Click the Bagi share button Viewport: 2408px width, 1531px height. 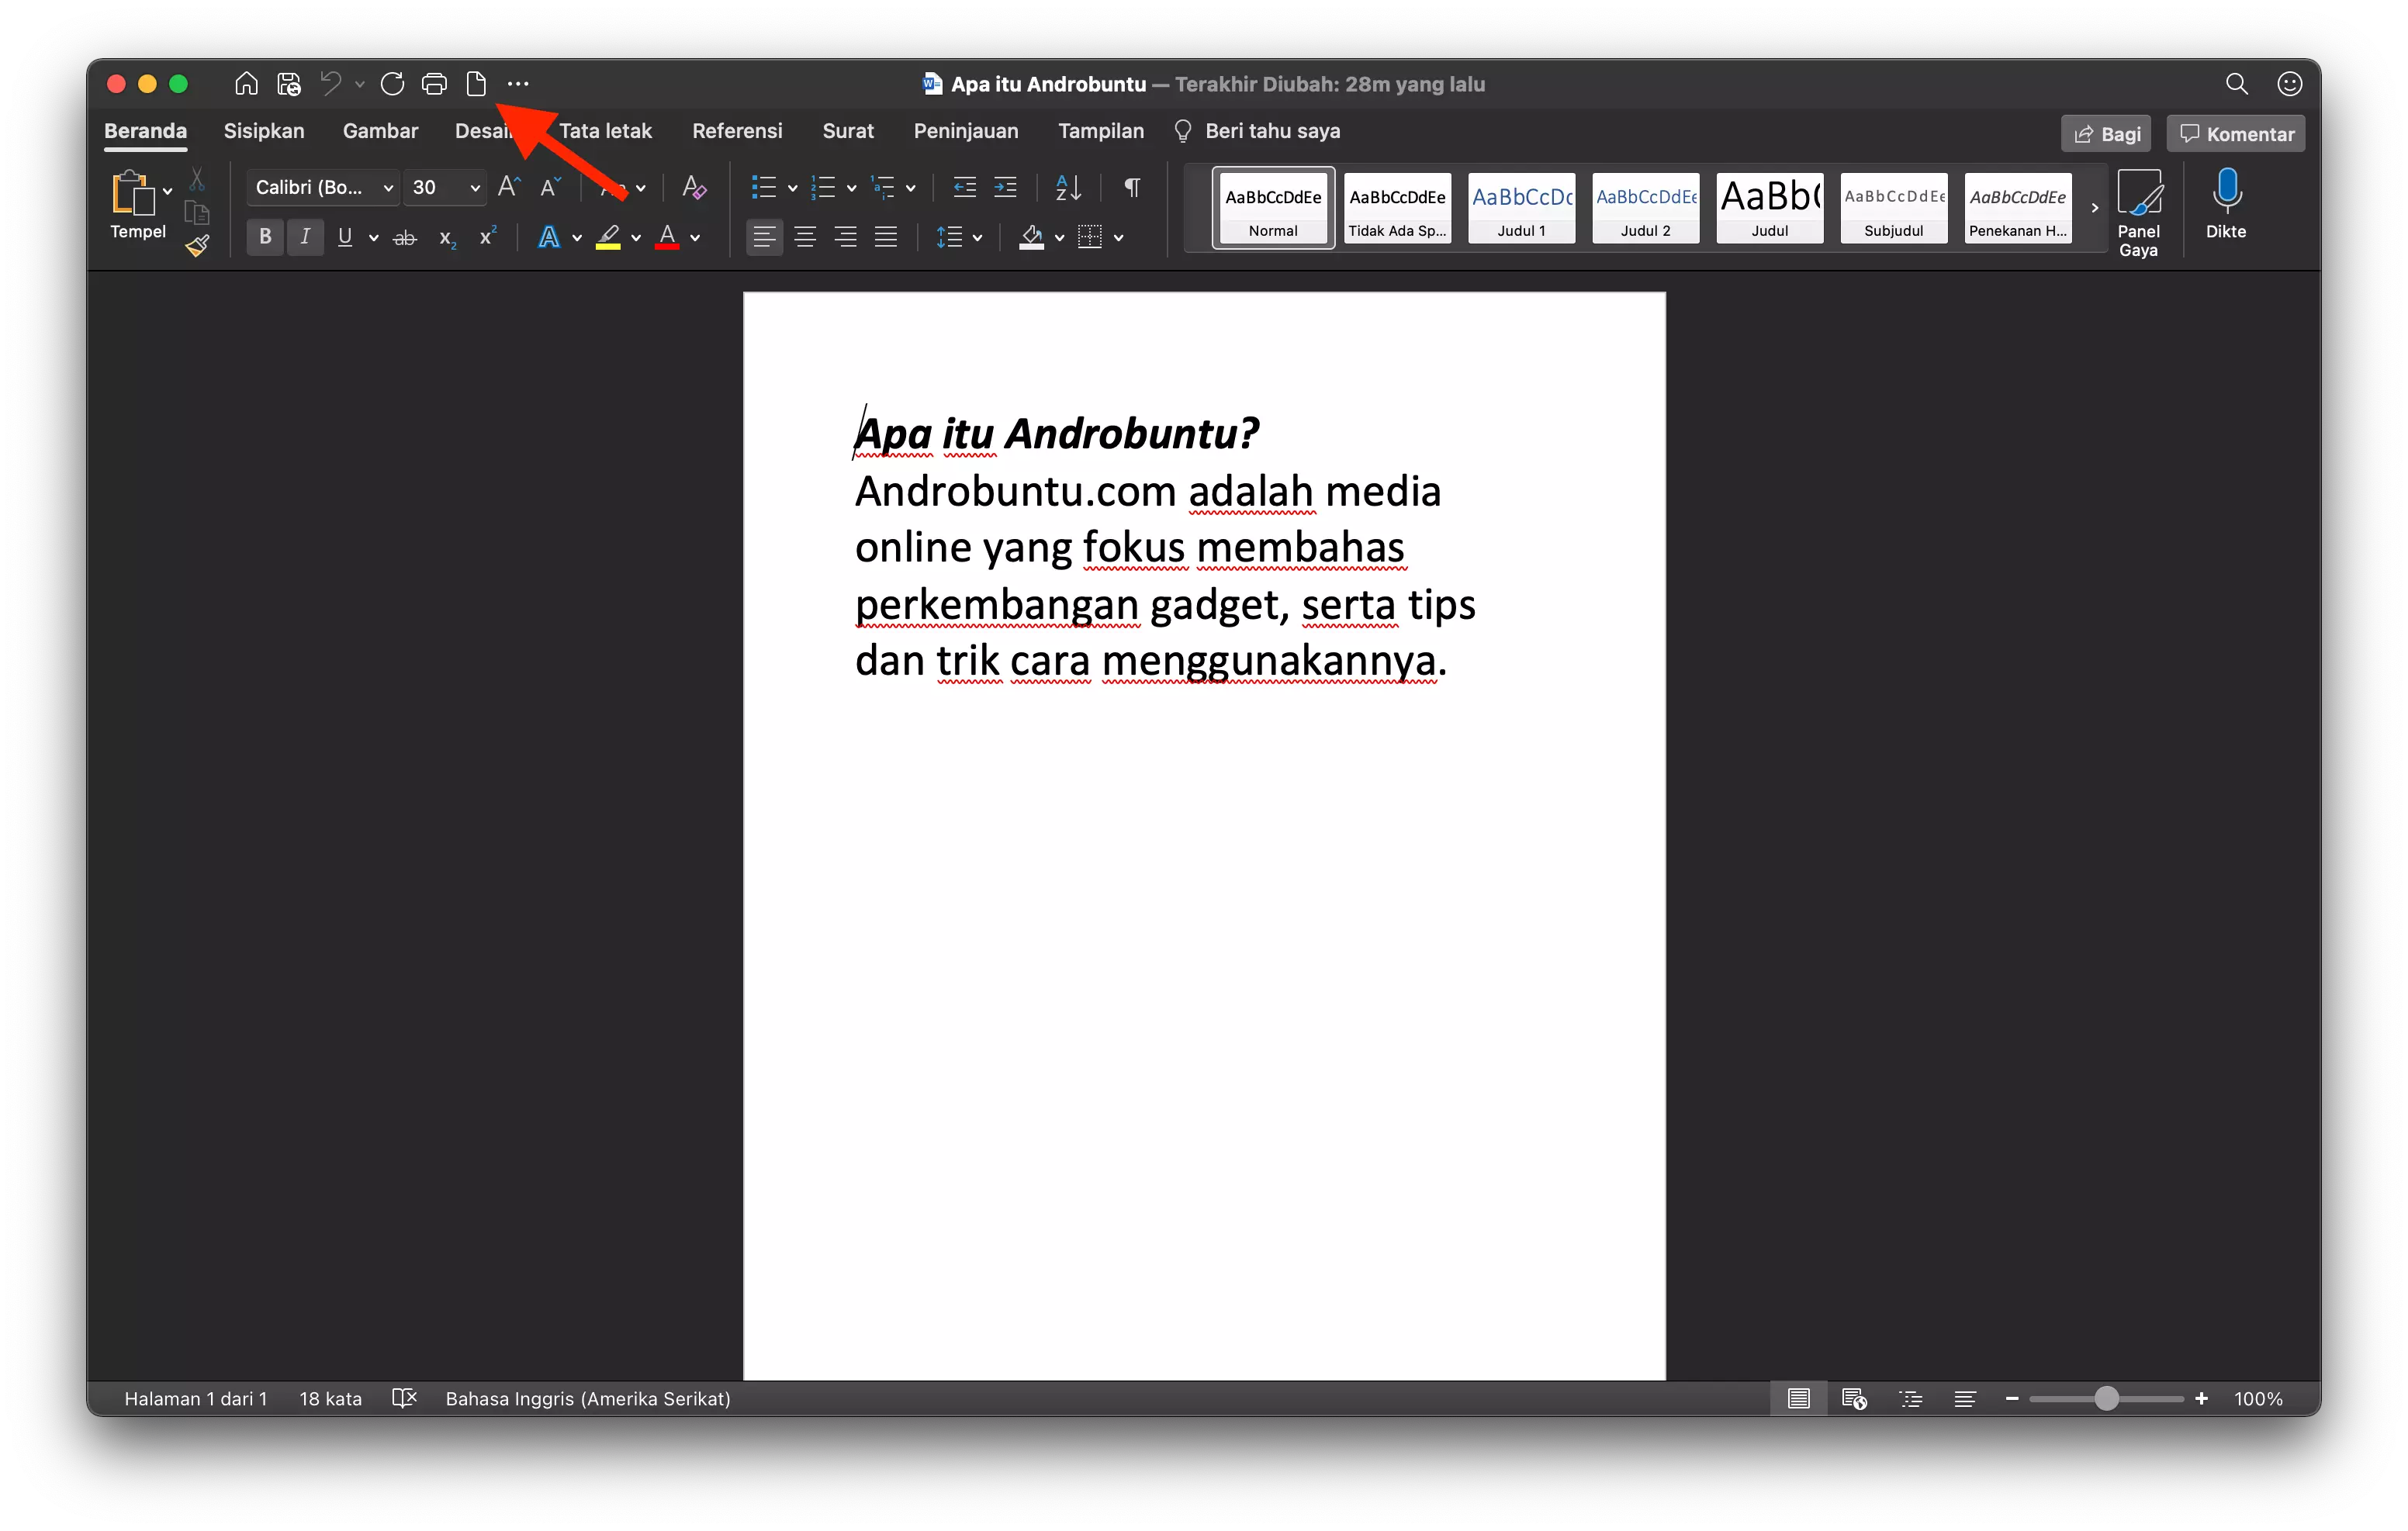(x=2106, y=132)
